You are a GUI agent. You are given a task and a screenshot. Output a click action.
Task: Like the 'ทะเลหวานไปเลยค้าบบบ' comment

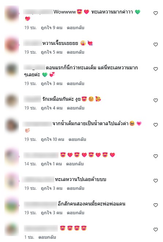[x=156, y=181]
